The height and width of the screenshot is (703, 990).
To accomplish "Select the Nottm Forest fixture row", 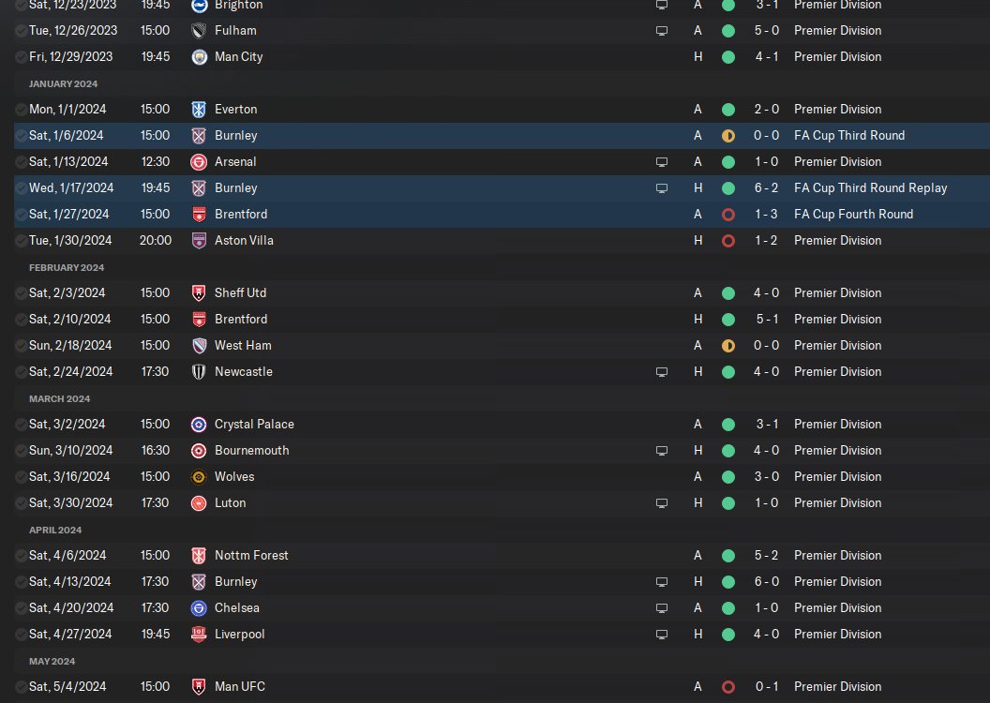I will [x=502, y=555].
